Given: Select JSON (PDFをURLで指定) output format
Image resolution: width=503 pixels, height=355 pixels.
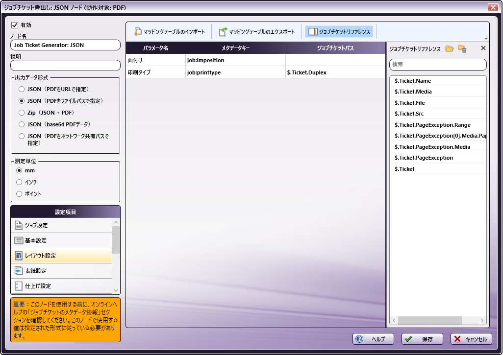Looking at the screenshot, I should click(x=22, y=89).
